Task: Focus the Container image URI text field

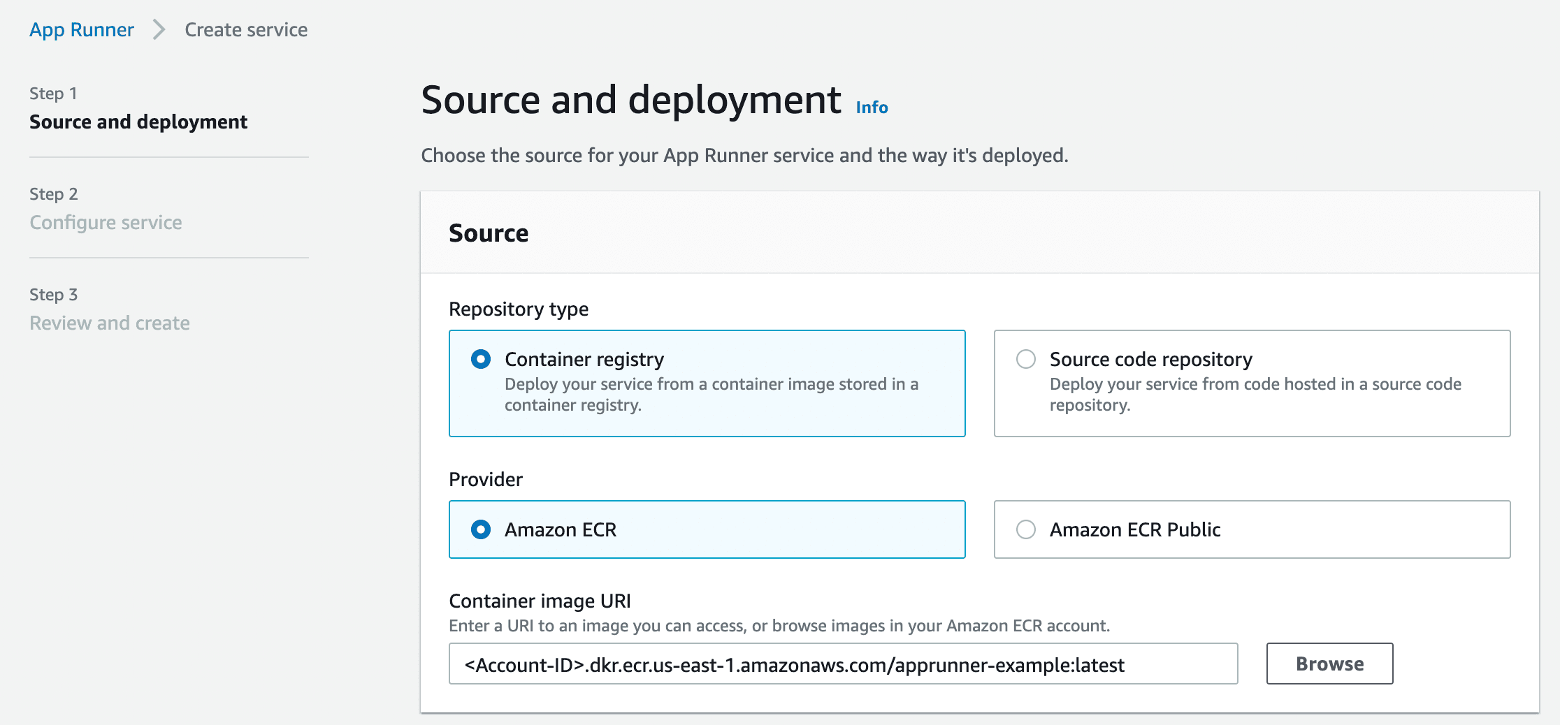Action: point(842,664)
